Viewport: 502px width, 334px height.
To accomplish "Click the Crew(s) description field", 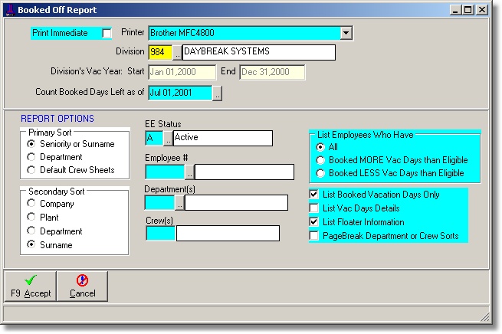I will pos(228,233).
